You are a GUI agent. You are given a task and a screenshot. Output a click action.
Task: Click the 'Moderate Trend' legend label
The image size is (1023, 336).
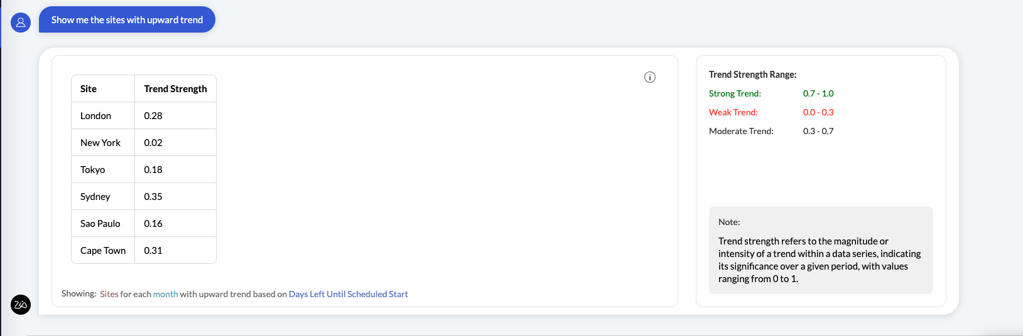(741, 131)
